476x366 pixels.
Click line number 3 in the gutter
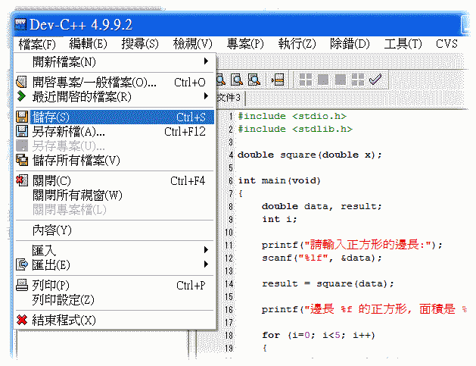click(x=231, y=142)
